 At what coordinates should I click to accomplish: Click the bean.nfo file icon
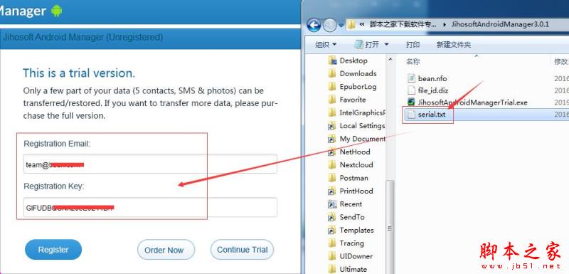point(411,78)
